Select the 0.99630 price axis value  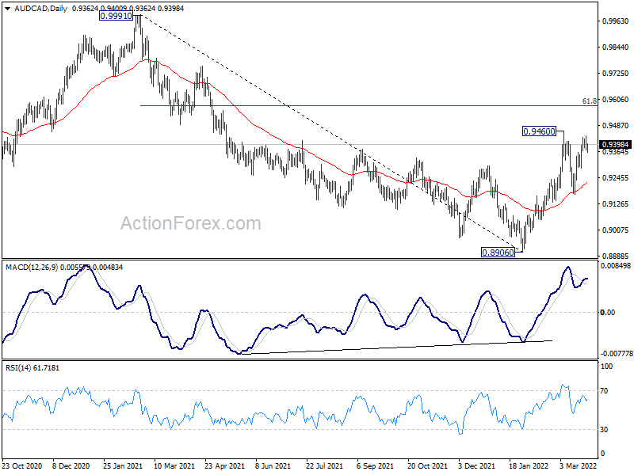(x=616, y=21)
